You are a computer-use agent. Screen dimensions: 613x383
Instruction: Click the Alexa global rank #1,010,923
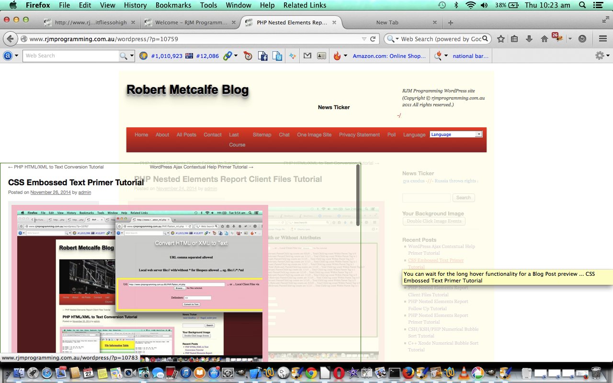[166, 56]
